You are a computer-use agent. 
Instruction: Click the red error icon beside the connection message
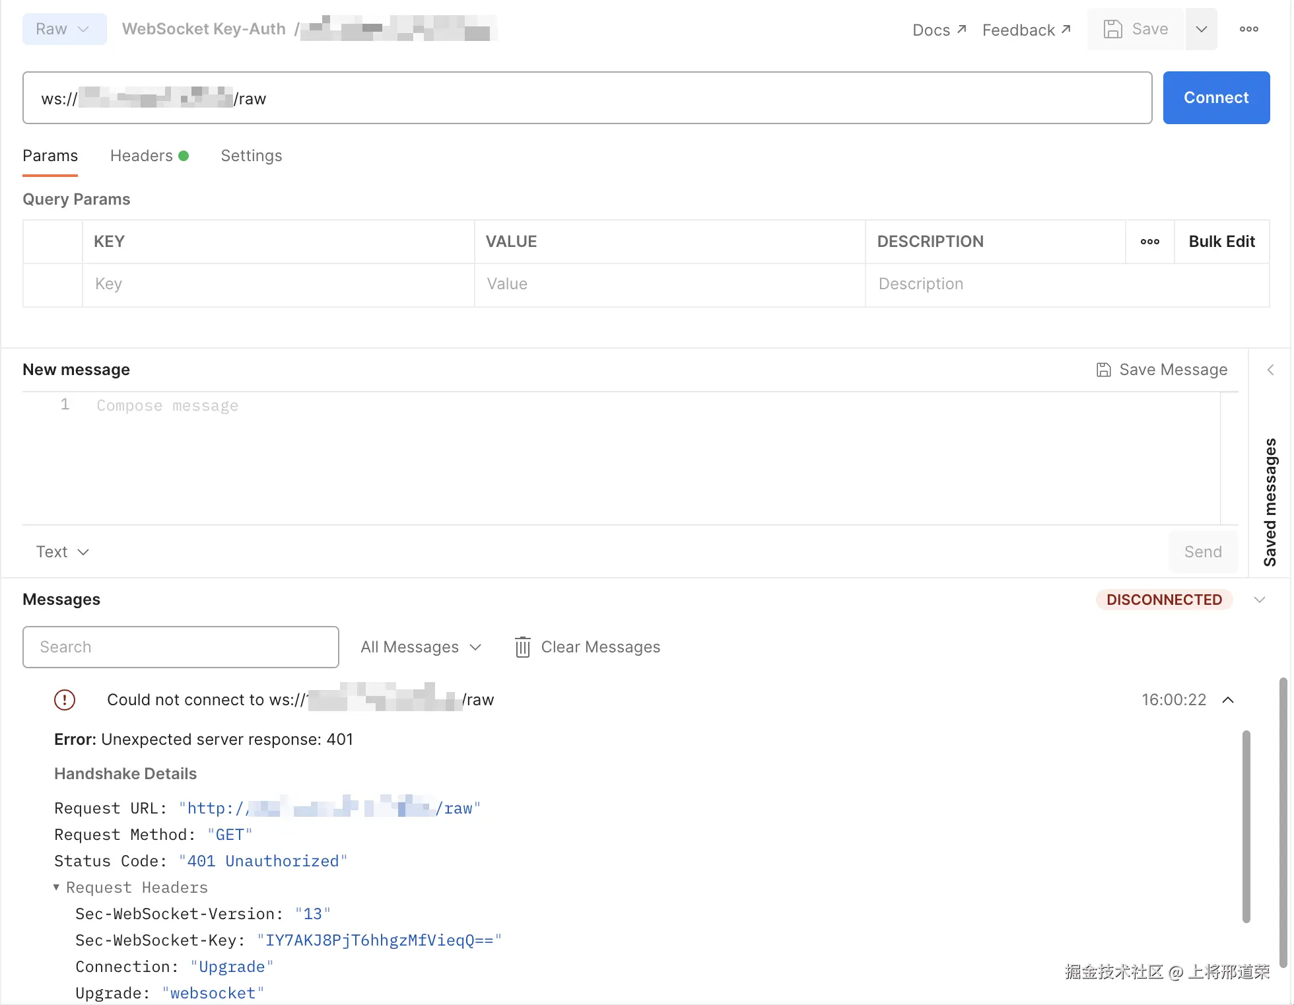click(65, 700)
